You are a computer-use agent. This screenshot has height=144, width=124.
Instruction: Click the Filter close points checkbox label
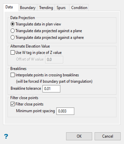tap(29, 104)
